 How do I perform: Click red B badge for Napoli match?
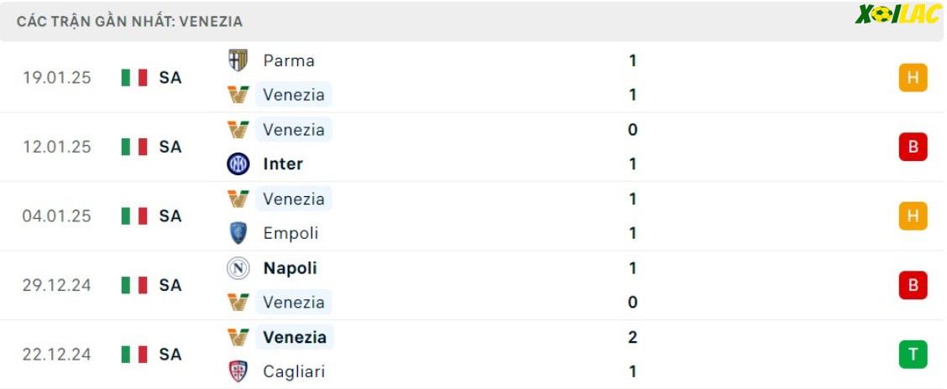pyautogui.click(x=913, y=285)
